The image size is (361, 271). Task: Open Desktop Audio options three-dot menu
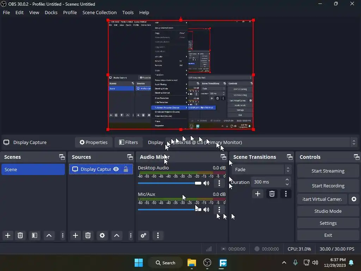[219, 183]
